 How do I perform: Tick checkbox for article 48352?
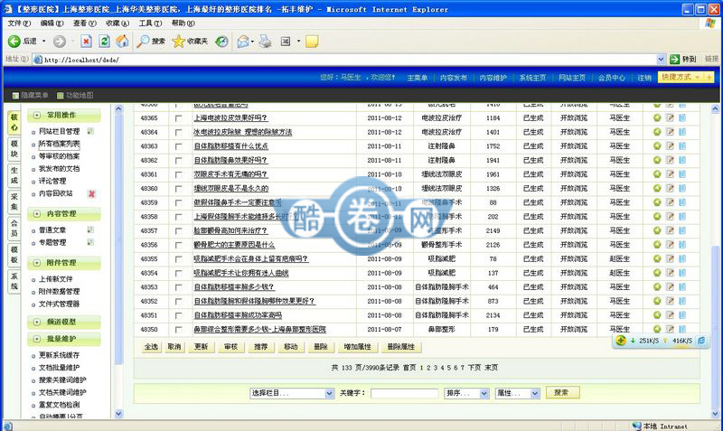pos(178,302)
